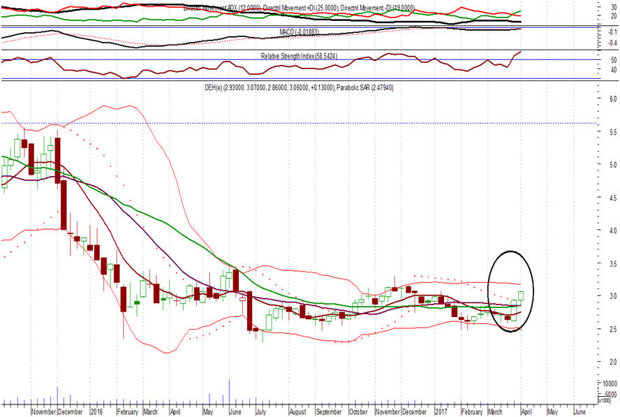This screenshot has height=417, width=620.
Task: Click the May label at the far end of the axis
Action: click(552, 412)
